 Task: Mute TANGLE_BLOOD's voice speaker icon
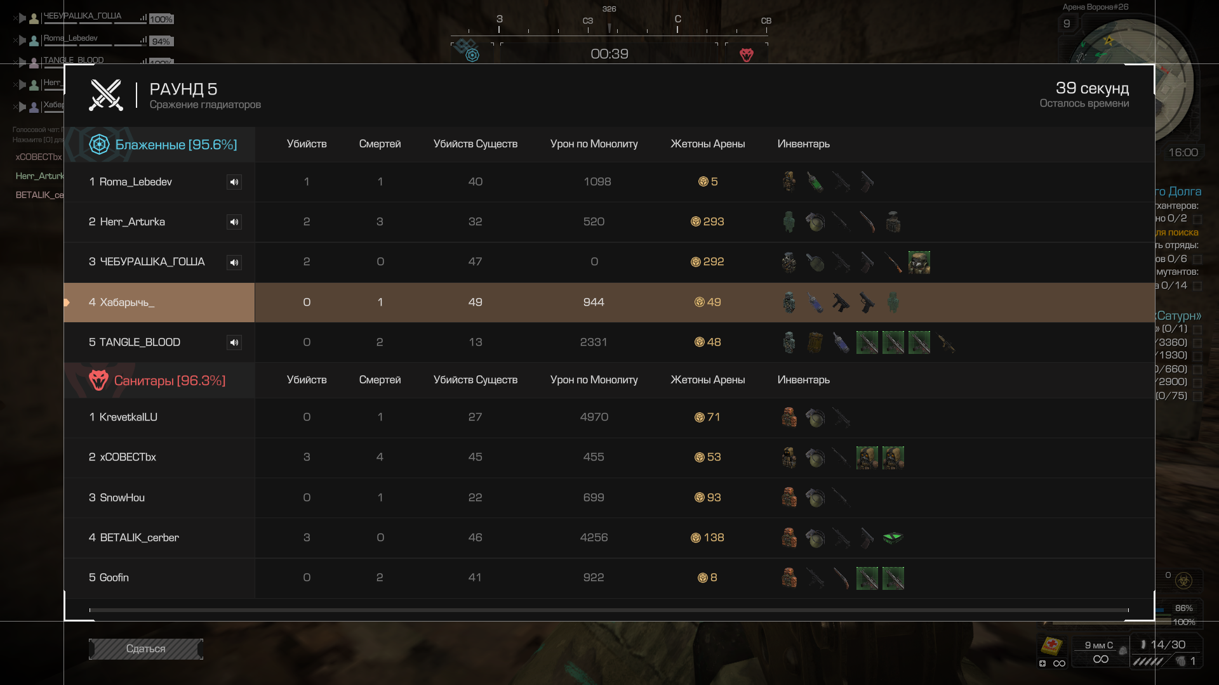click(234, 342)
